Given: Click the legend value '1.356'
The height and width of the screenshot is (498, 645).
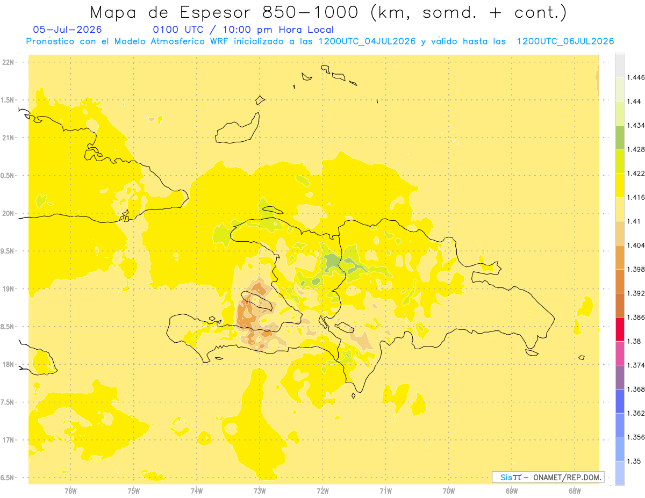Looking at the screenshot, I should pyautogui.click(x=636, y=437).
